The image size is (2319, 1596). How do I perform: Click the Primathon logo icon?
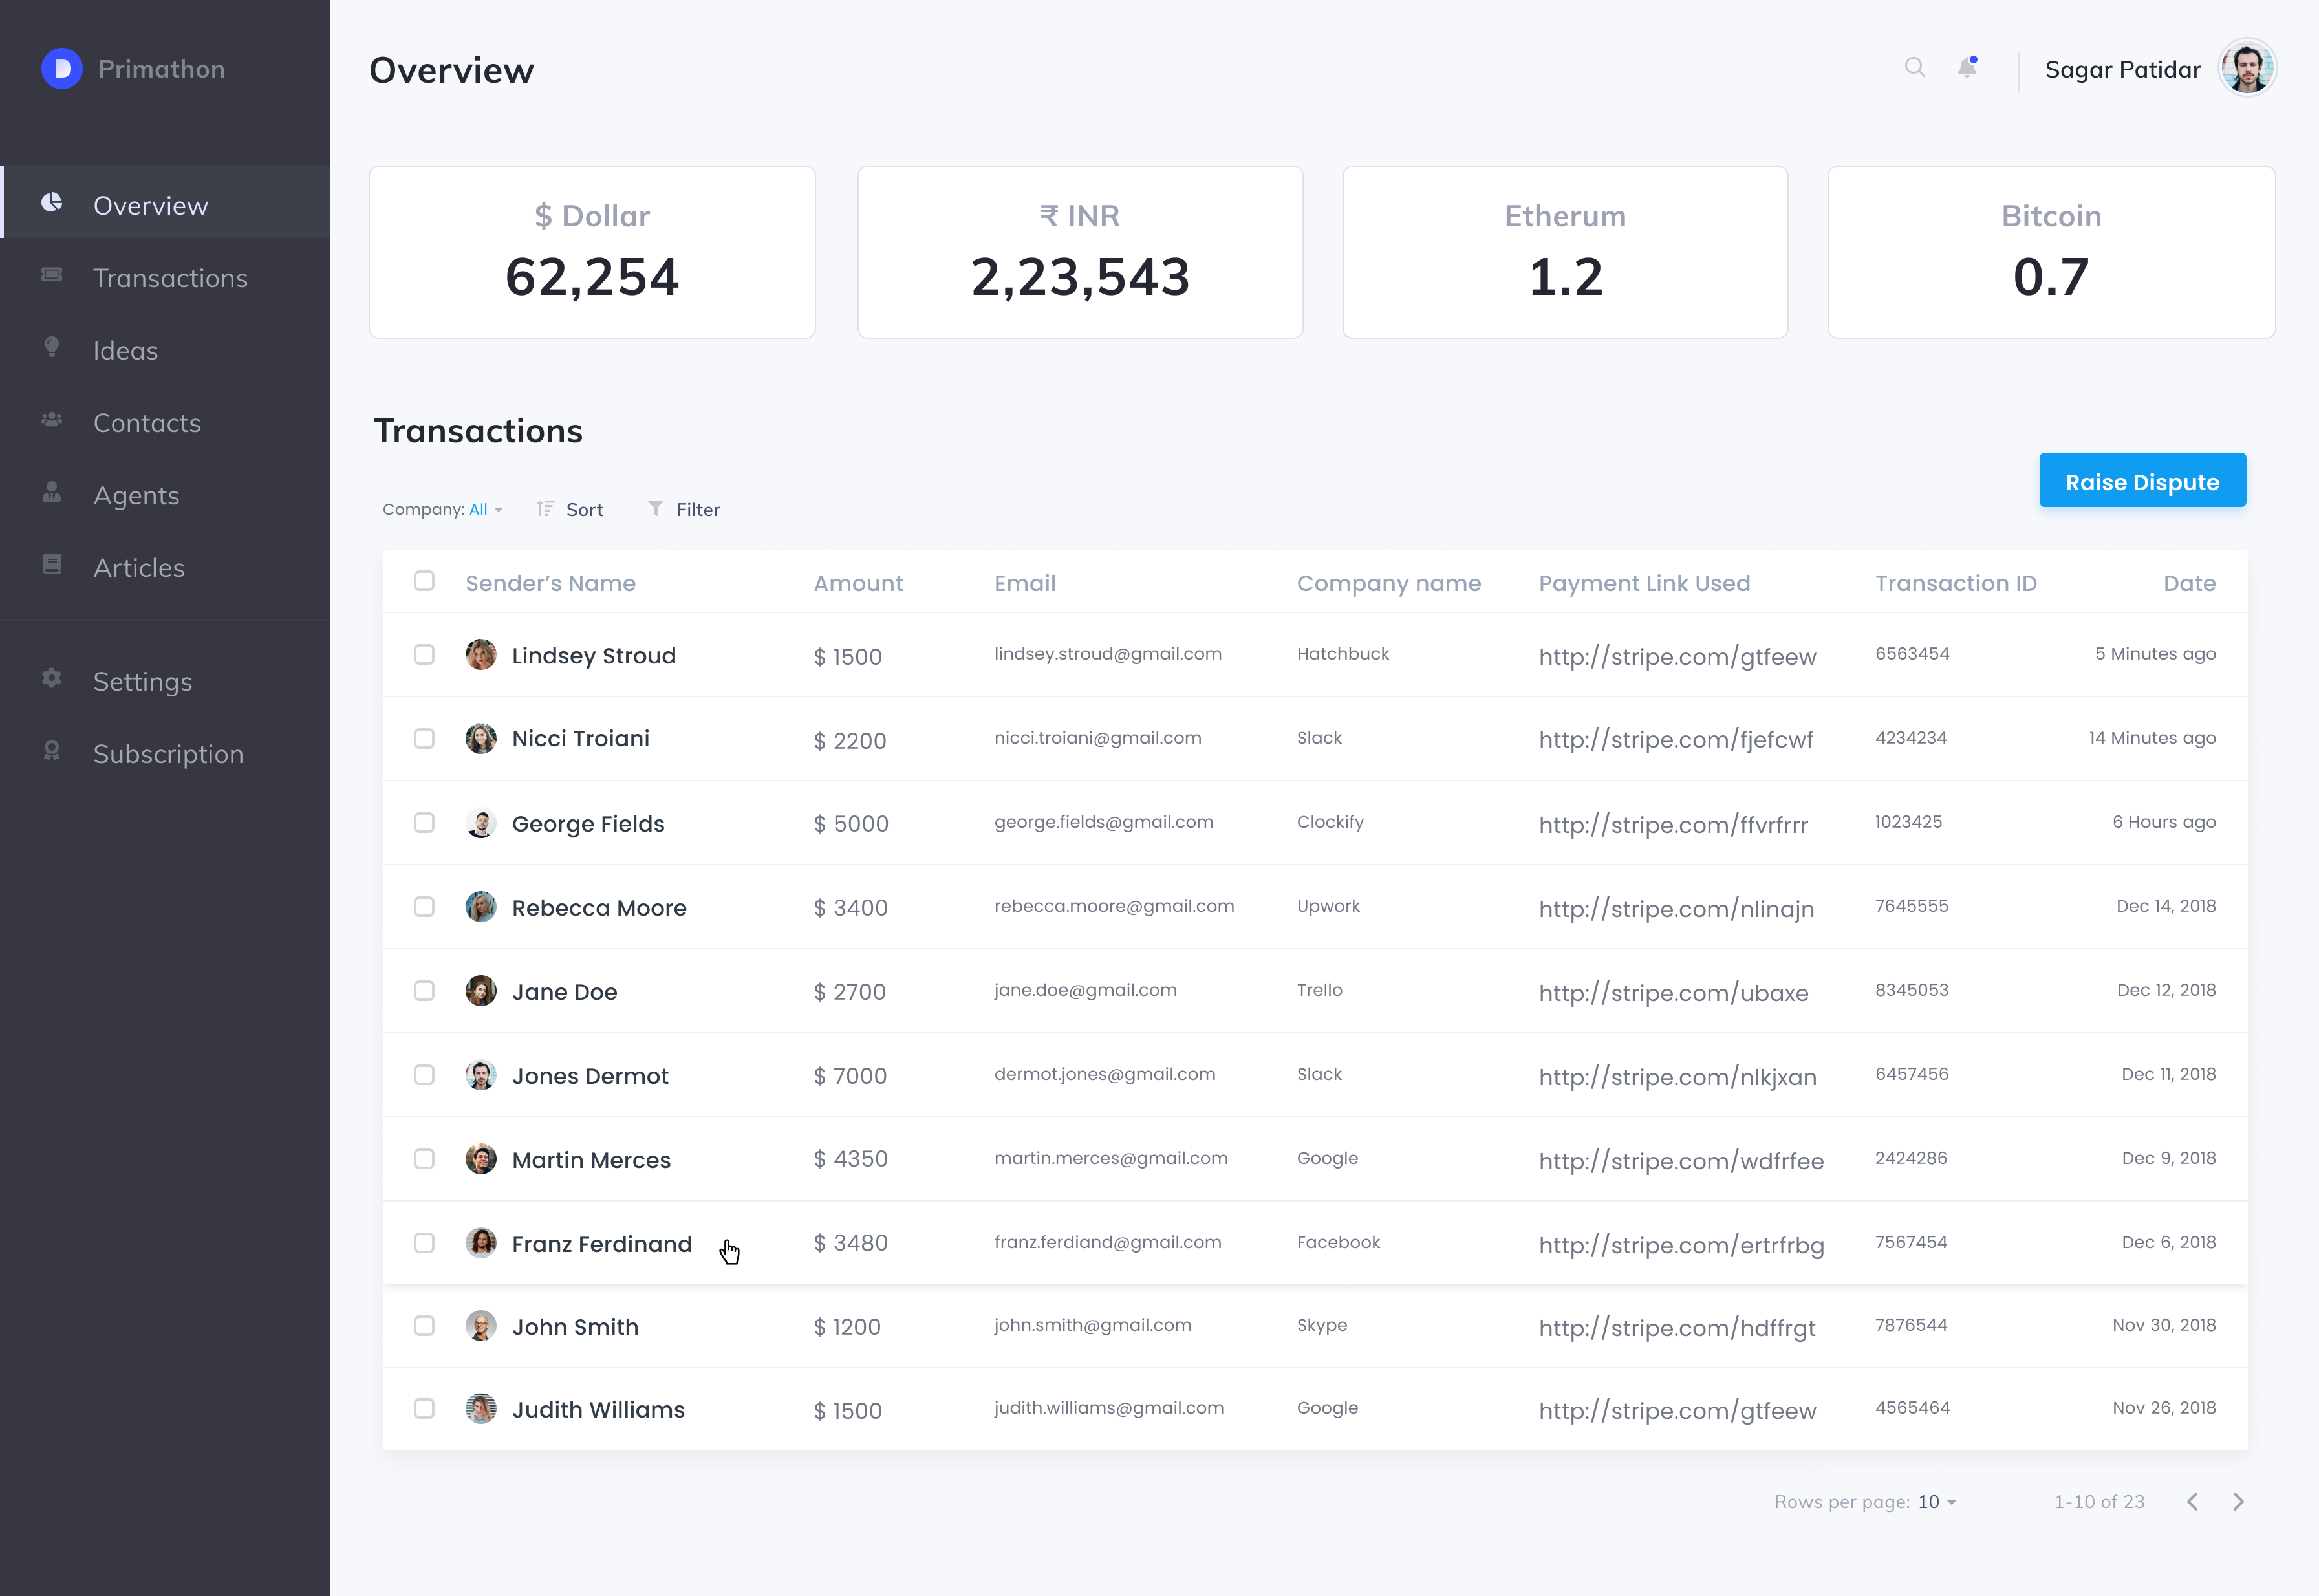pyautogui.click(x=61, y=68)
